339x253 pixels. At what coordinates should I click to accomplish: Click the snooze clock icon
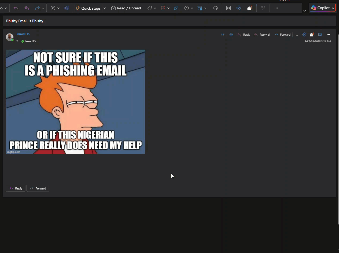(186, 8)
